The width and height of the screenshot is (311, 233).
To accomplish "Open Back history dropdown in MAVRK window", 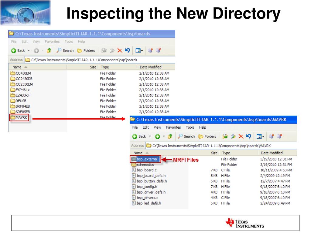I will 150,136.
